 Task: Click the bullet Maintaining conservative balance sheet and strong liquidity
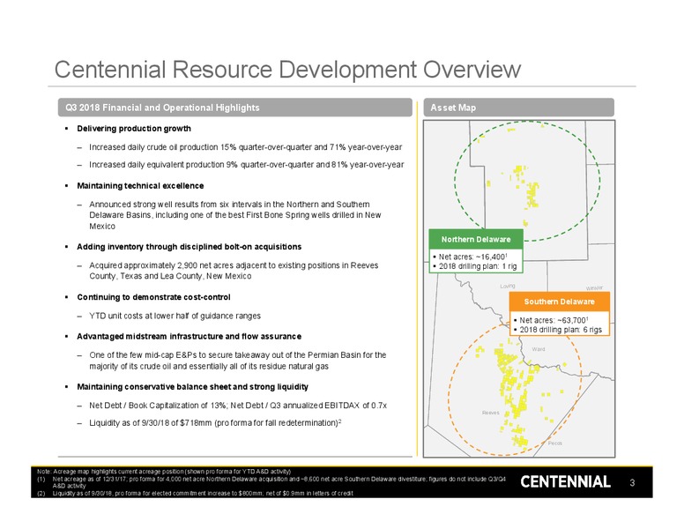coord(192,387)
